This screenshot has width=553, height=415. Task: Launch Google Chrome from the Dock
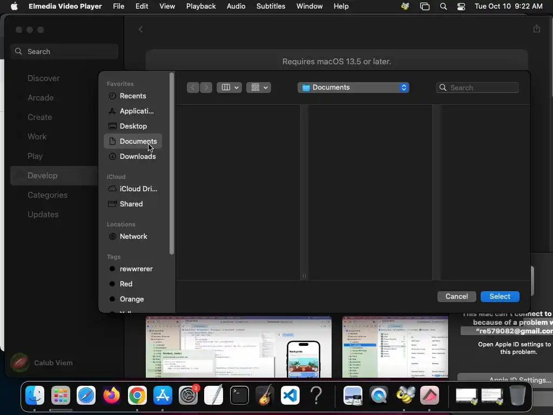pos(137,395)
